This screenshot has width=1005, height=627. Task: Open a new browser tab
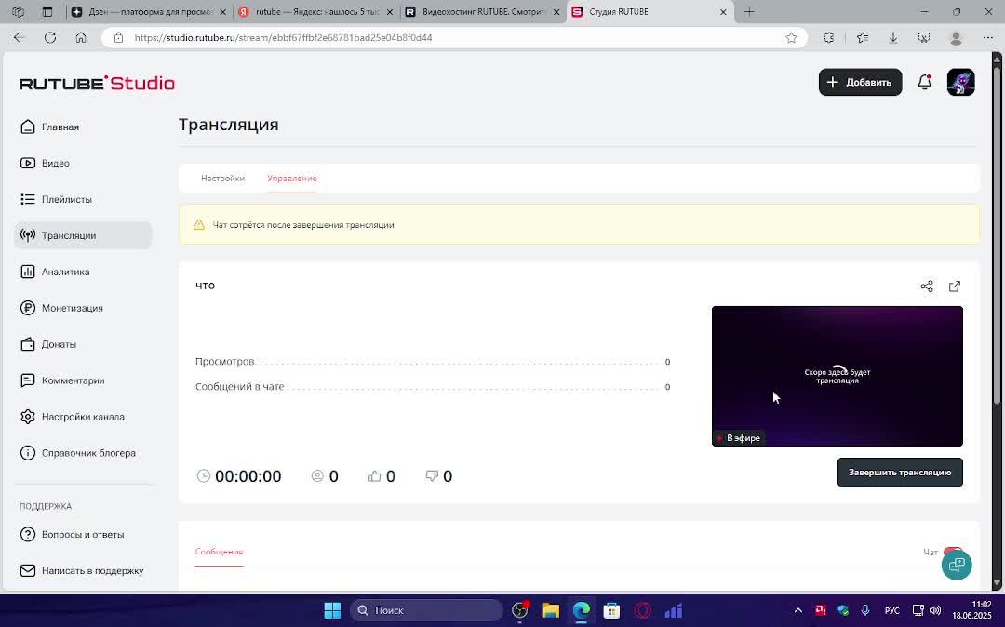pos(748,11)
